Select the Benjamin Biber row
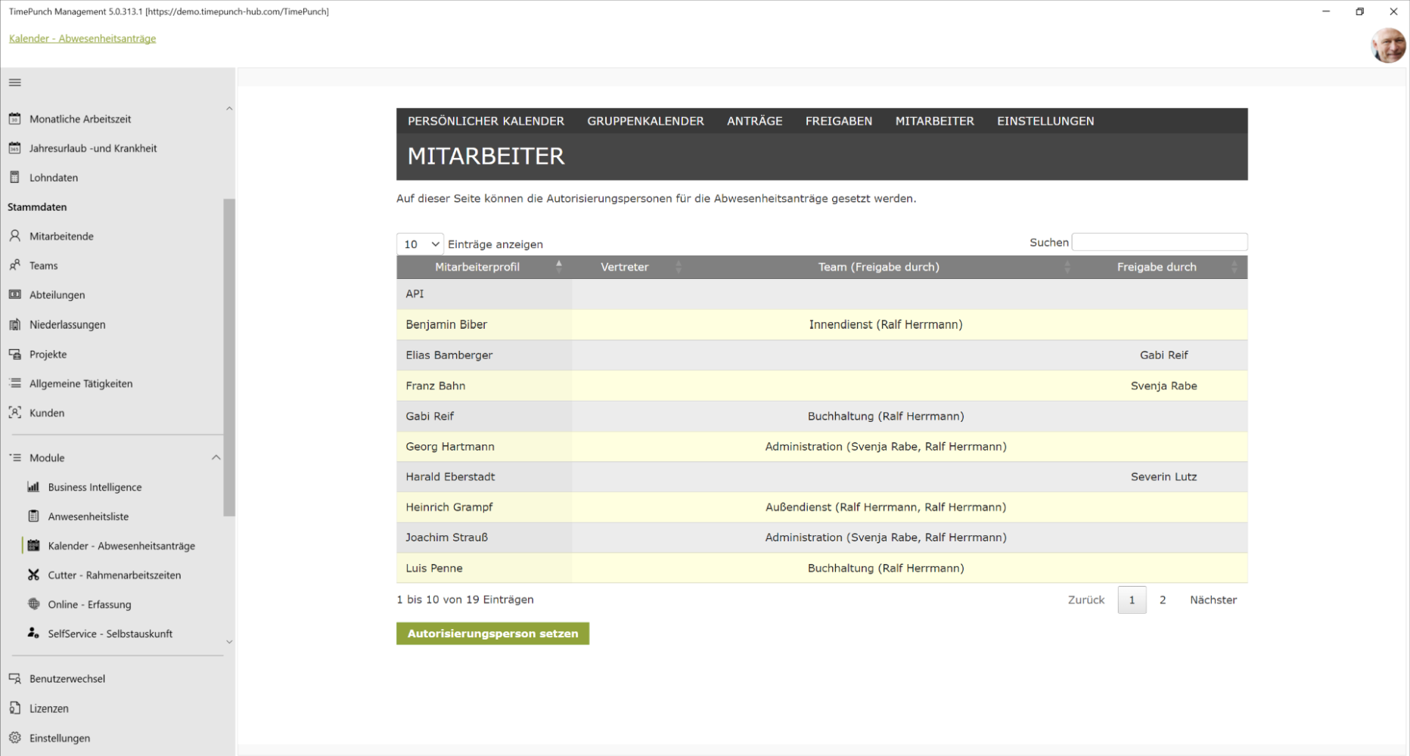This screenshot has height=756, width=1410. click(x=822, y=324)
